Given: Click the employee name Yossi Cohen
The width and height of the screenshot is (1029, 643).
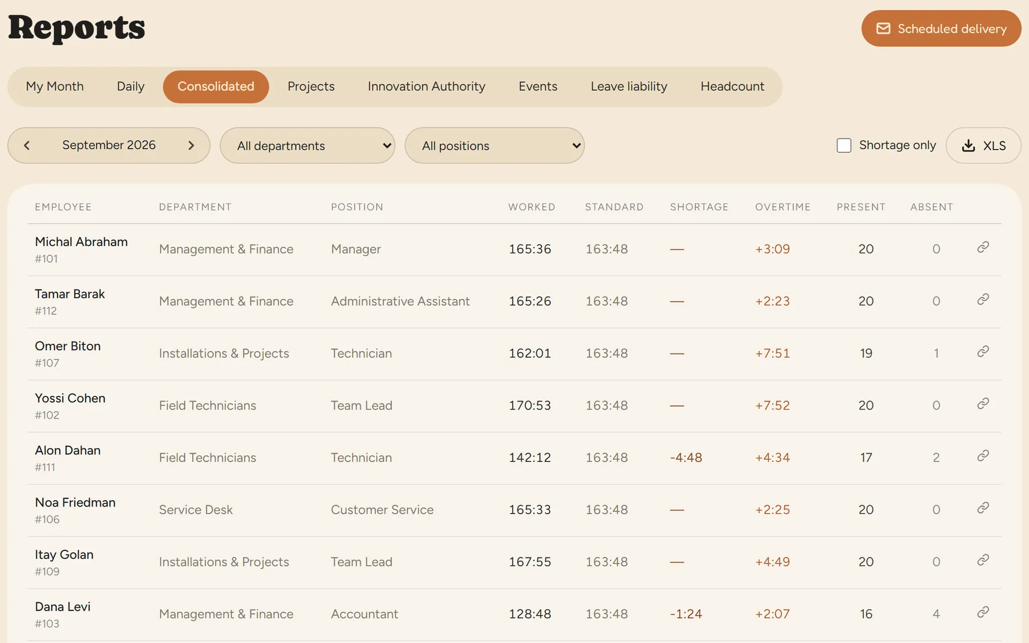Looking at the screenshot, I should [70, 399].
